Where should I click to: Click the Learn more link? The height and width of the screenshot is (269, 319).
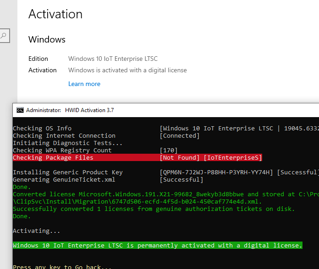click(x=84, y=84)
